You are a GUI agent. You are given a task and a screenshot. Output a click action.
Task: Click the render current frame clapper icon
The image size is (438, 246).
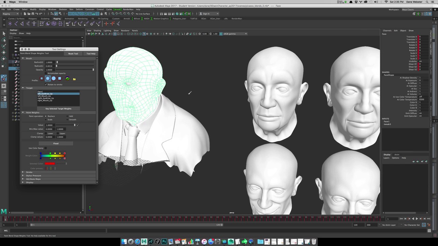click(x=165, y=14)
